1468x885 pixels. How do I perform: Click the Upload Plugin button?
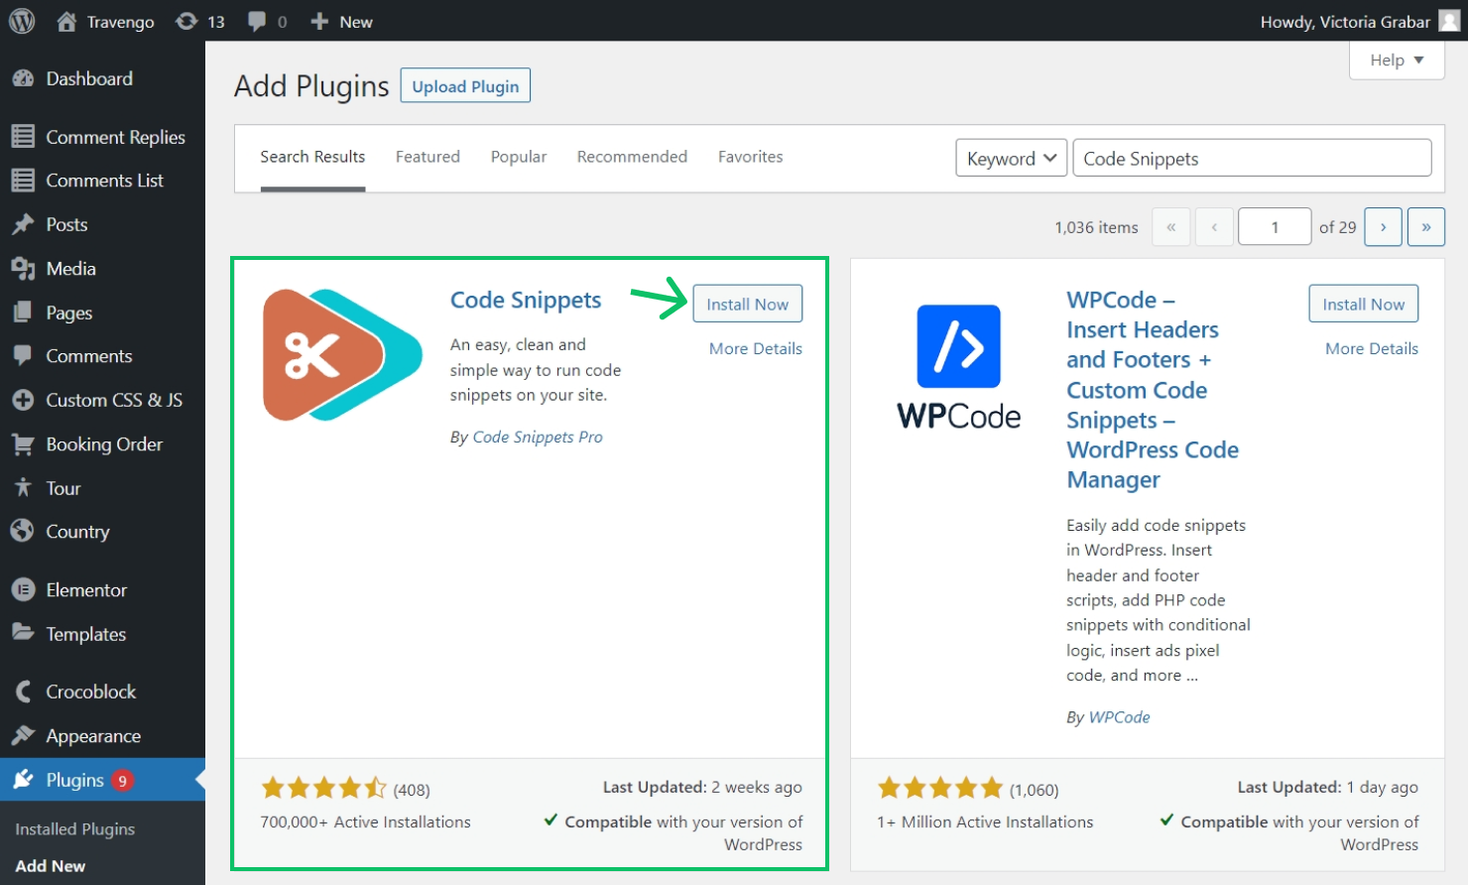(x=465, y=85)
